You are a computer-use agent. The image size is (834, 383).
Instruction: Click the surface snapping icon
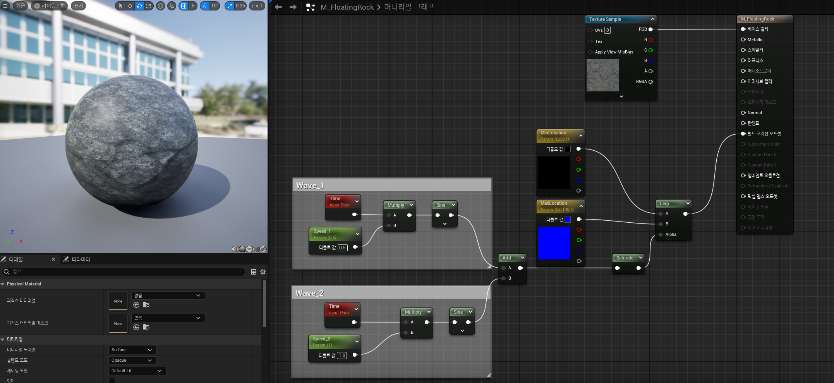(x=172, y=6)
